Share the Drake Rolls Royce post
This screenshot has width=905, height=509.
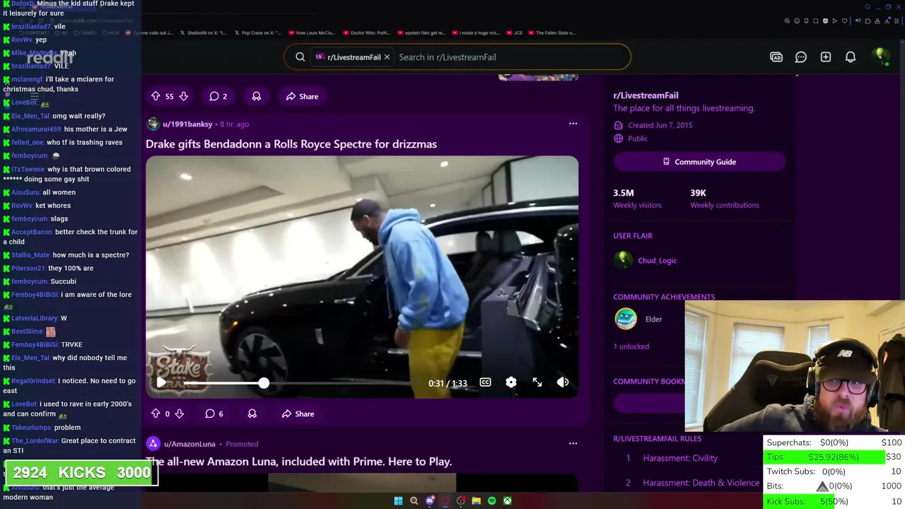298,414
